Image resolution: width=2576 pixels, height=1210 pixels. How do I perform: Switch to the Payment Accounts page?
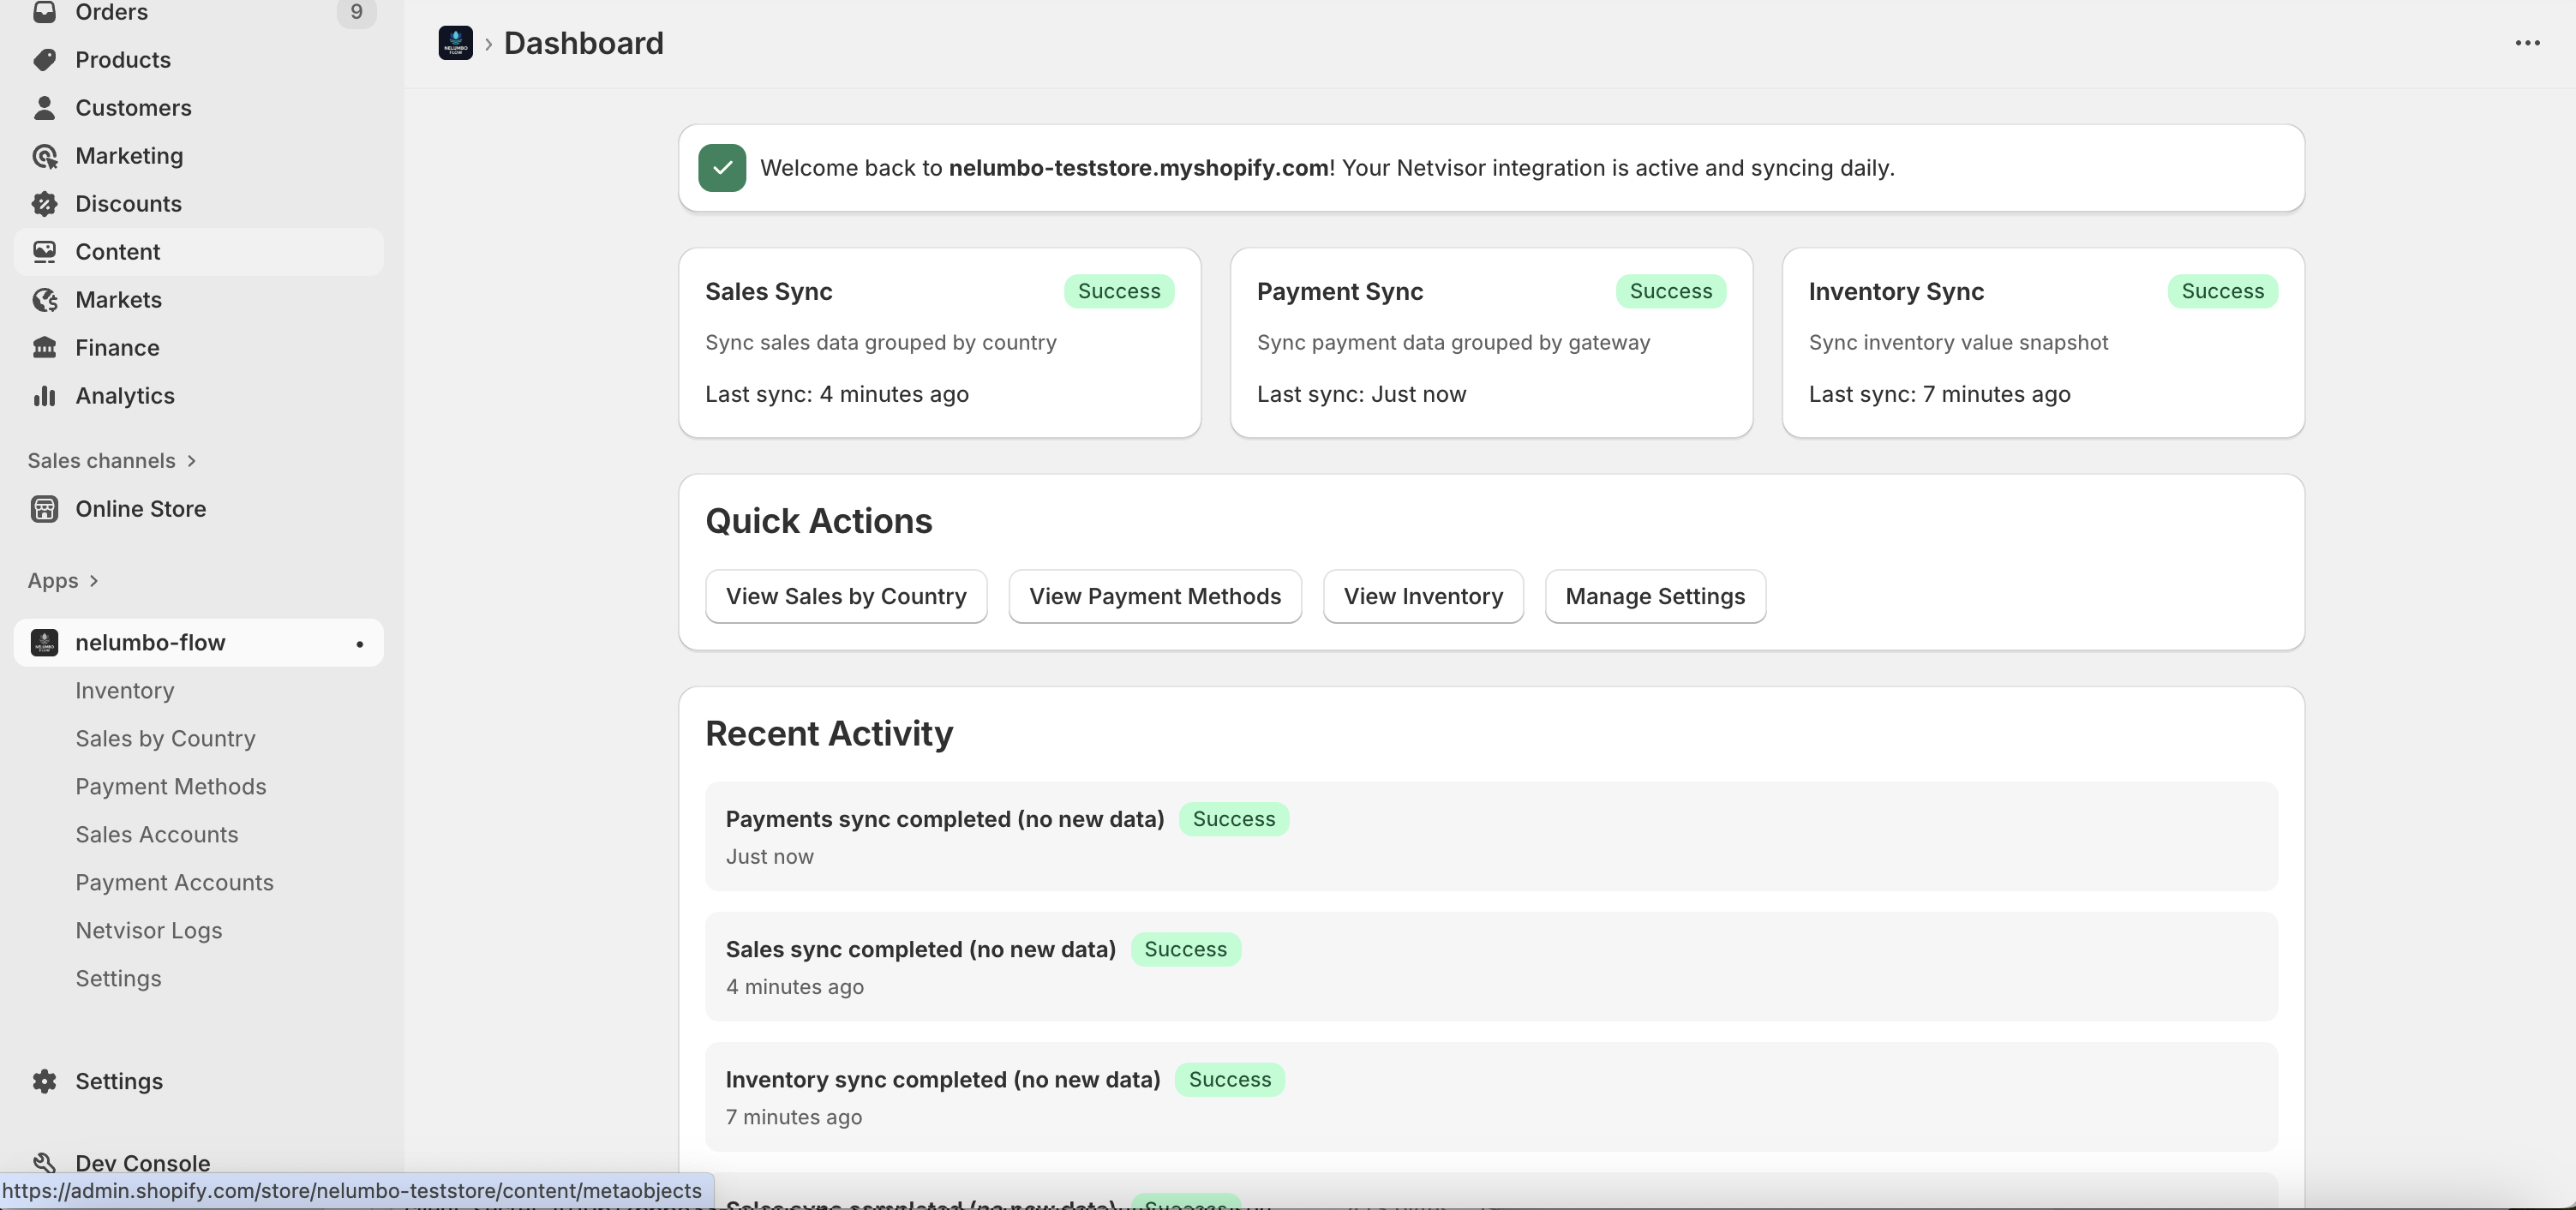pos(174,882)
